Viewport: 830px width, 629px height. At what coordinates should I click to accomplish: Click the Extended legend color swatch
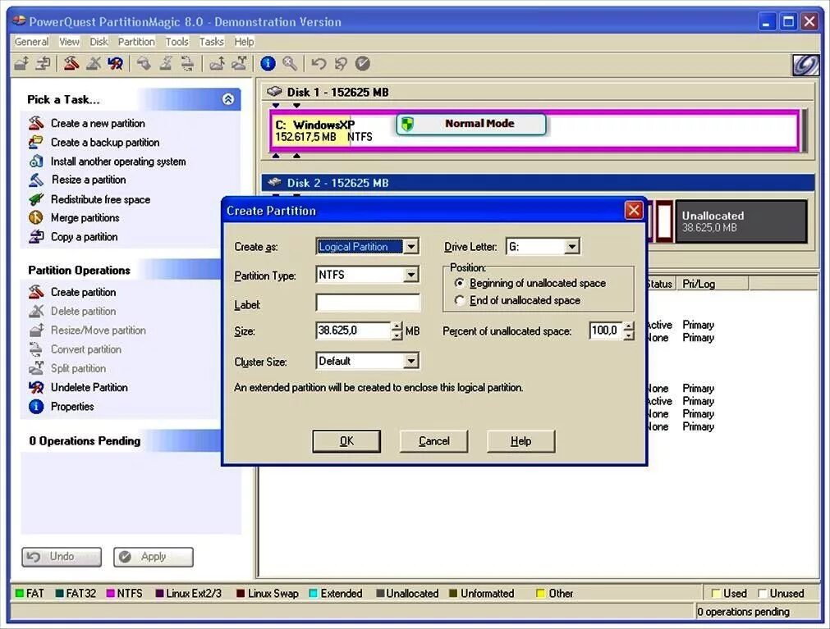pyautogui.click(x=313, y=593)
